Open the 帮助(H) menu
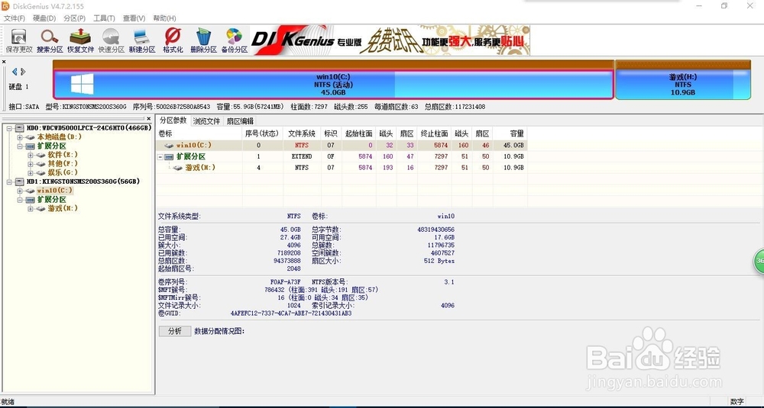This screenshot has width=764, height=408. point(164,18)
